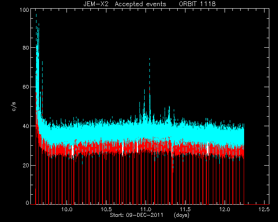Viewport: 278px width, 222px height.
Task: Click the x-axis label 'Start: 09-DEC-2011'
Action: 136,215
